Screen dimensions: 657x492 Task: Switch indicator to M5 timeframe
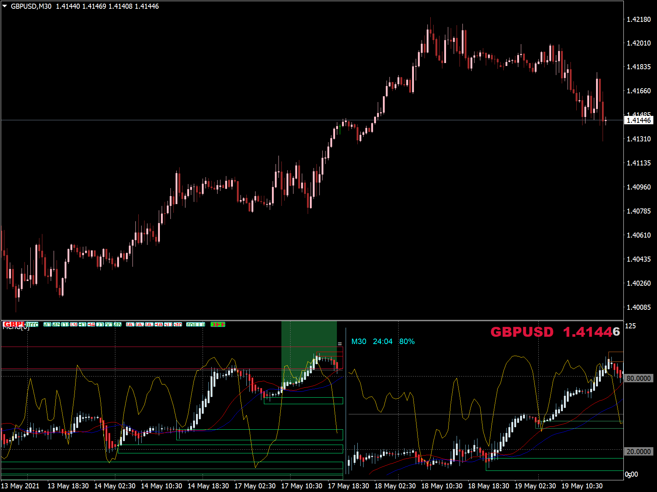[x=56, y=324]
